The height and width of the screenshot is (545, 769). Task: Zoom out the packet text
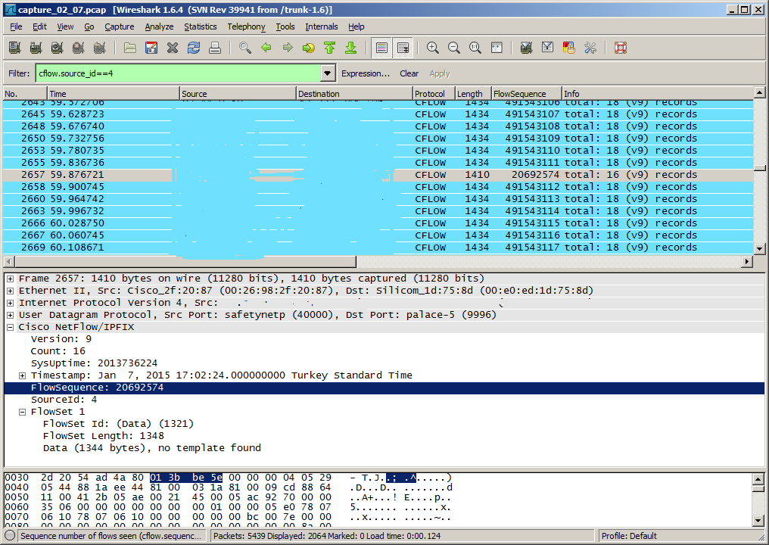click(x=454, y=48)
